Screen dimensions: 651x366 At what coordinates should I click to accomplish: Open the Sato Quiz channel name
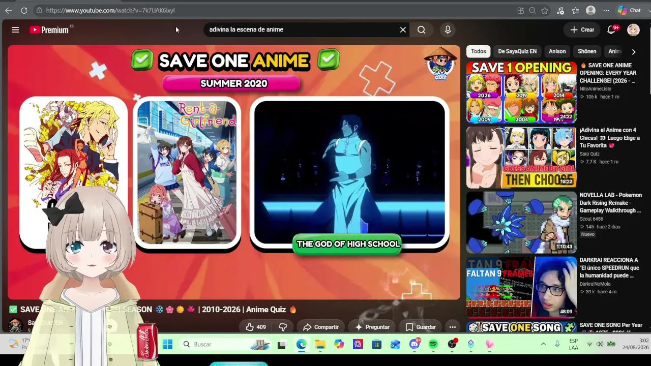[x=589, y=154]
